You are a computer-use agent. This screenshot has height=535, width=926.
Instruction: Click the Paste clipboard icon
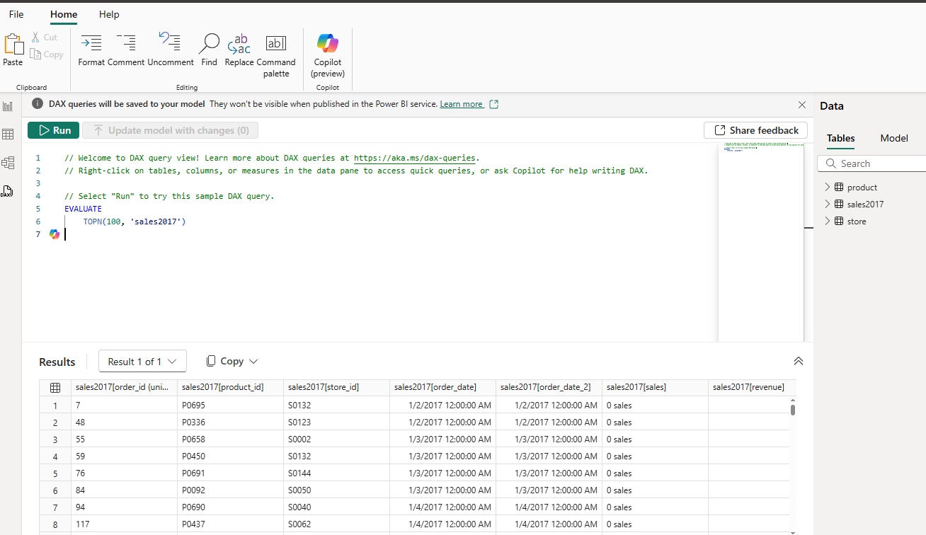tap(13, 45)
